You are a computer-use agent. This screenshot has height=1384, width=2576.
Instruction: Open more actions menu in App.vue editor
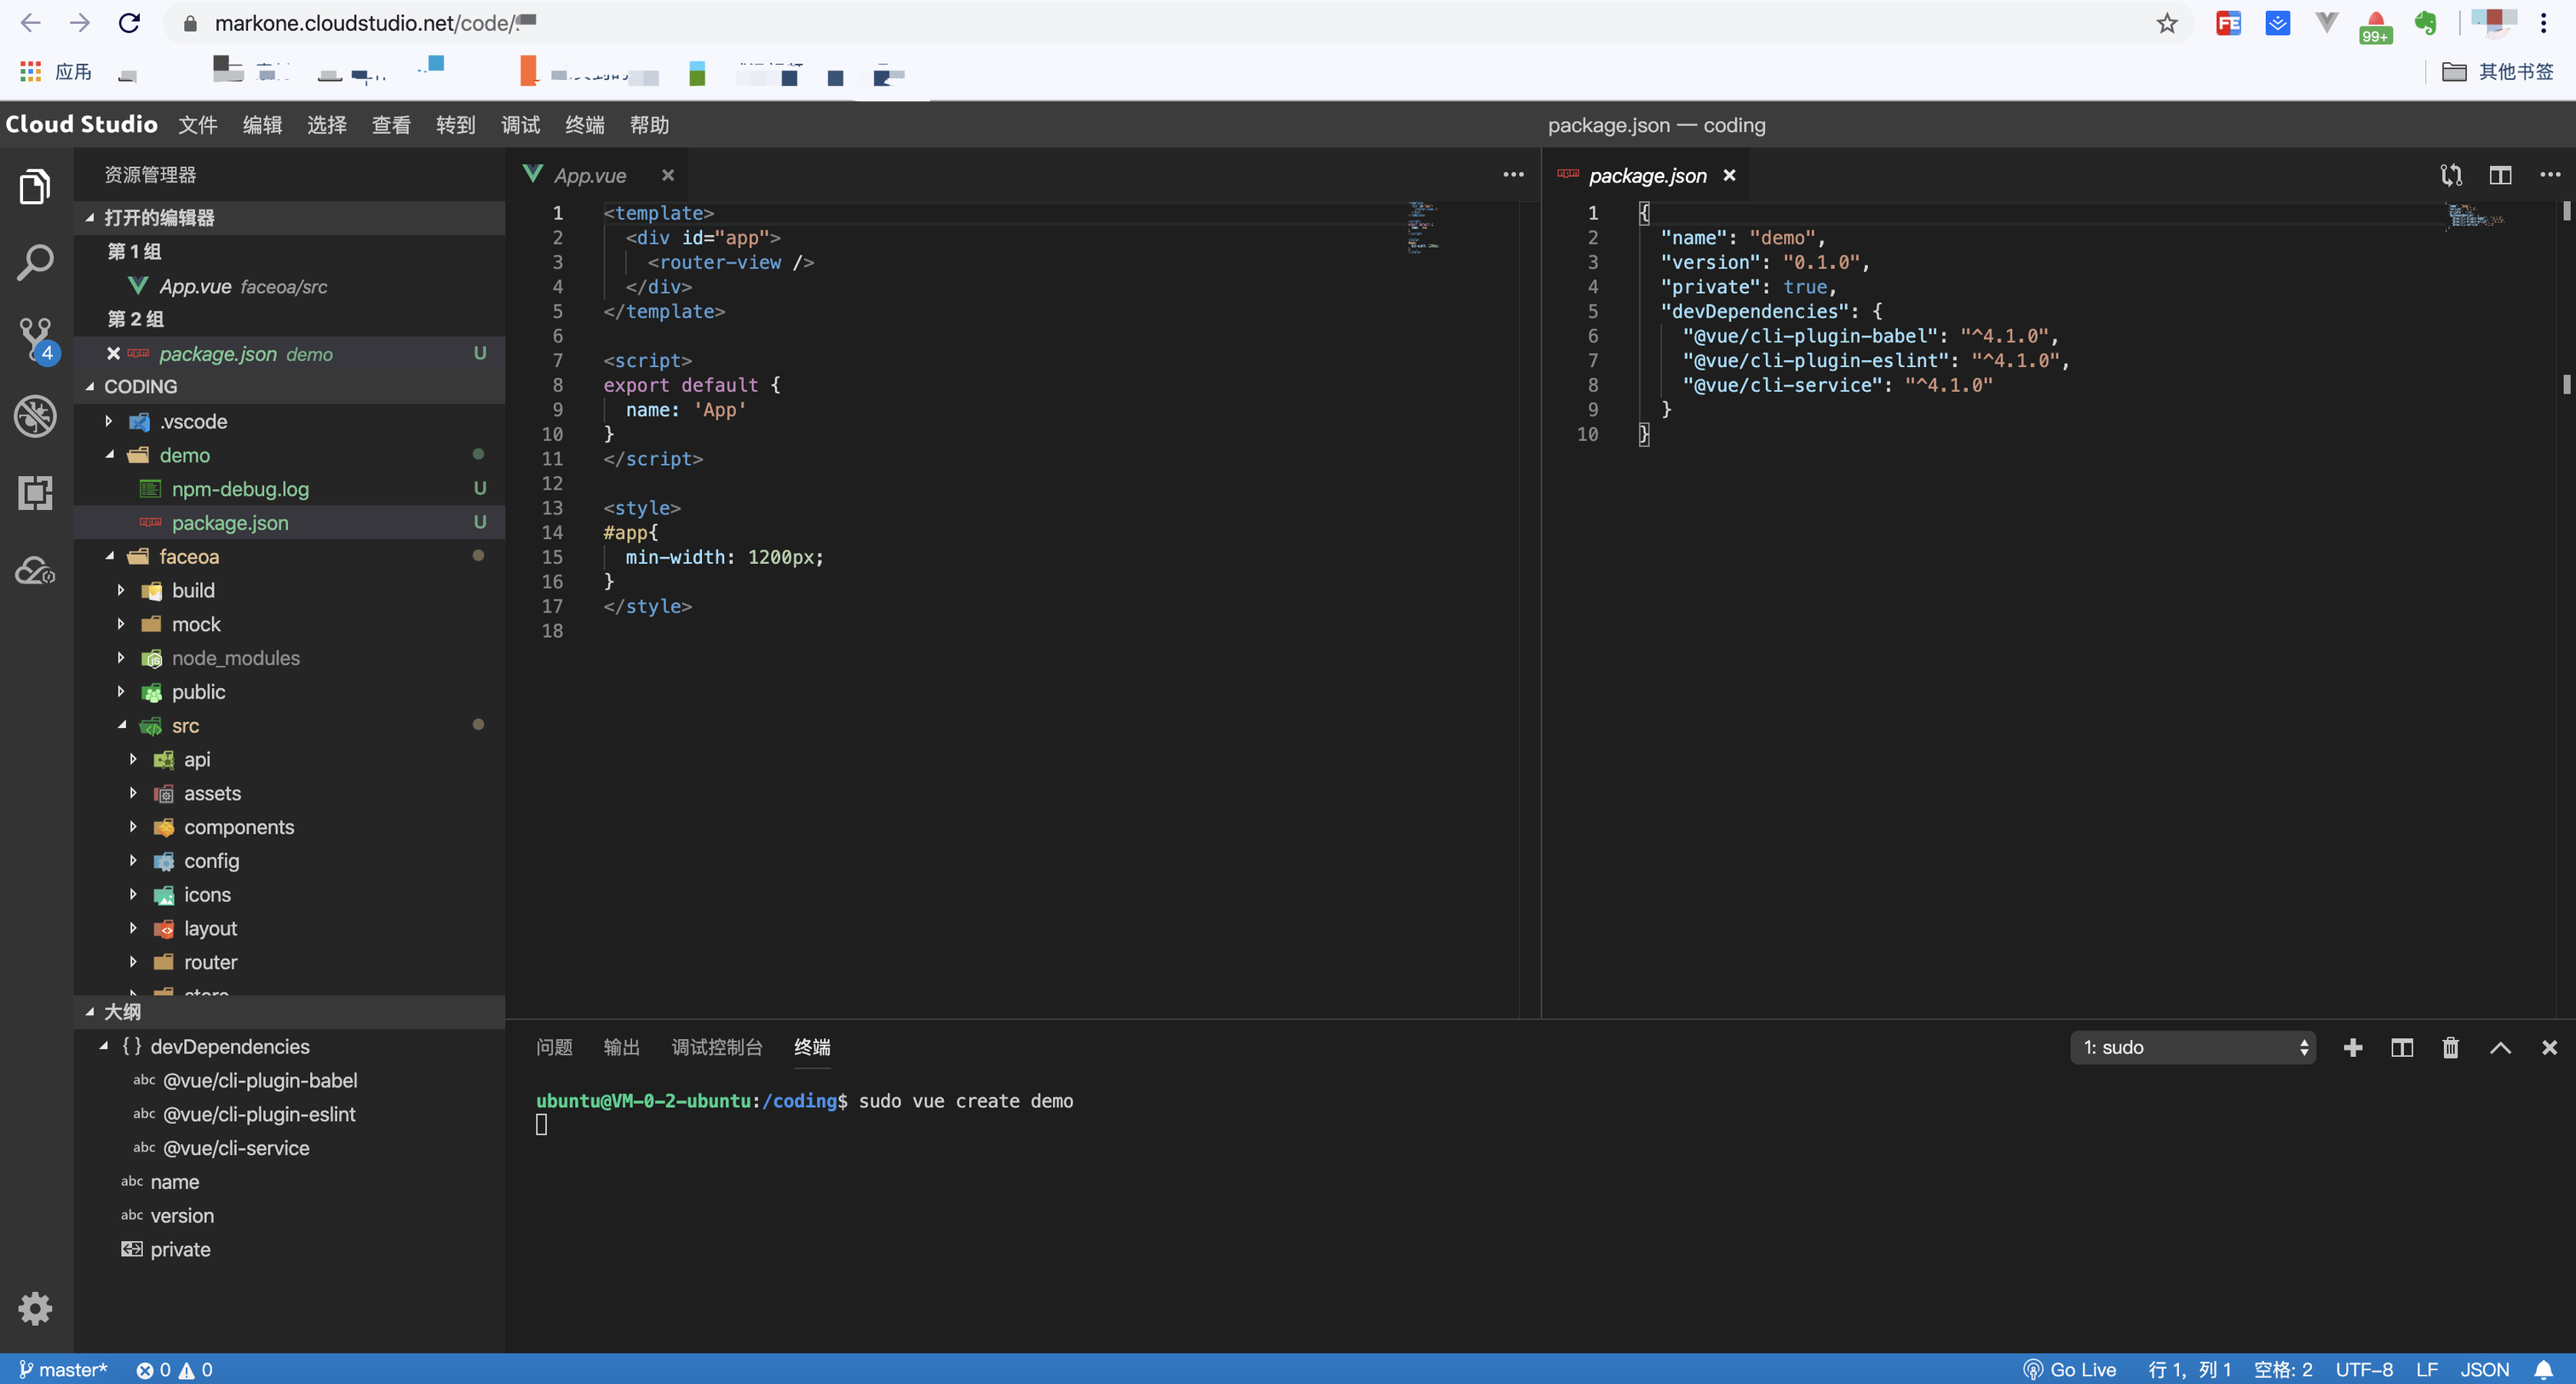point(1513,175)
